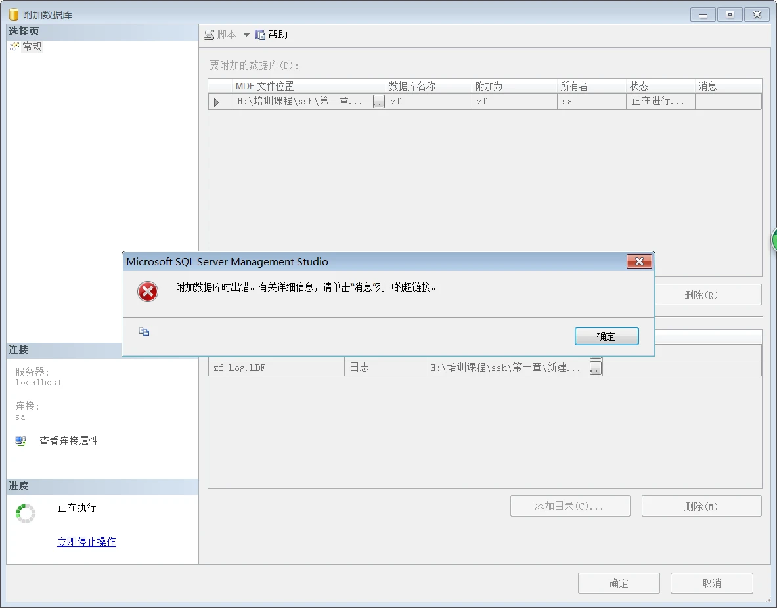Click the 所有者 cell sa
Viewport: 777px width, 608px height.
[592, 102]
